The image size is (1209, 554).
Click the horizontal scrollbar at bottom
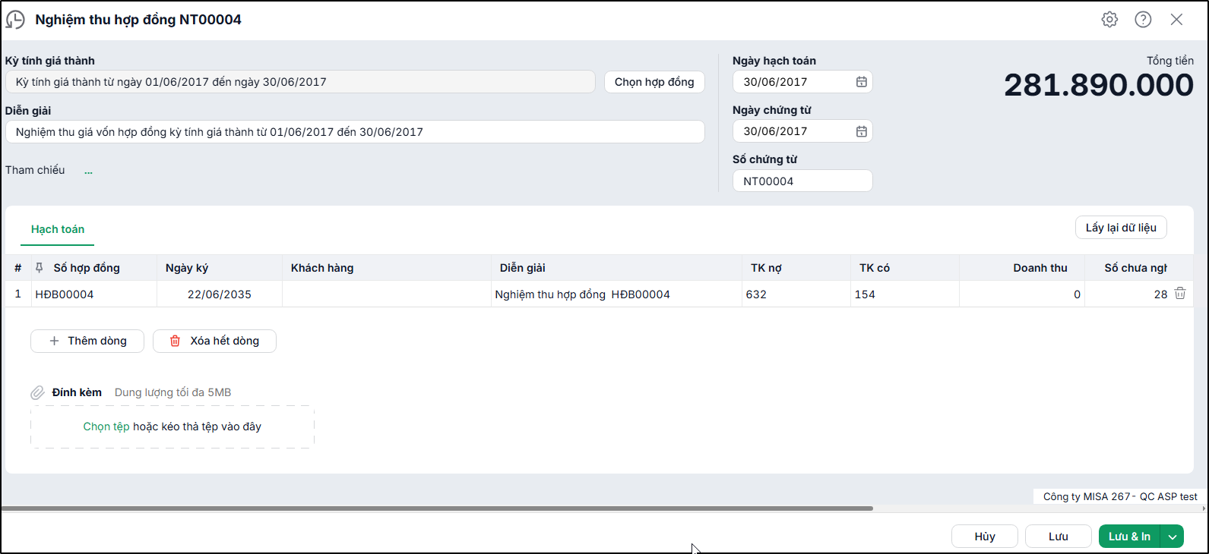pyautogui.click(x=437, y=508)
